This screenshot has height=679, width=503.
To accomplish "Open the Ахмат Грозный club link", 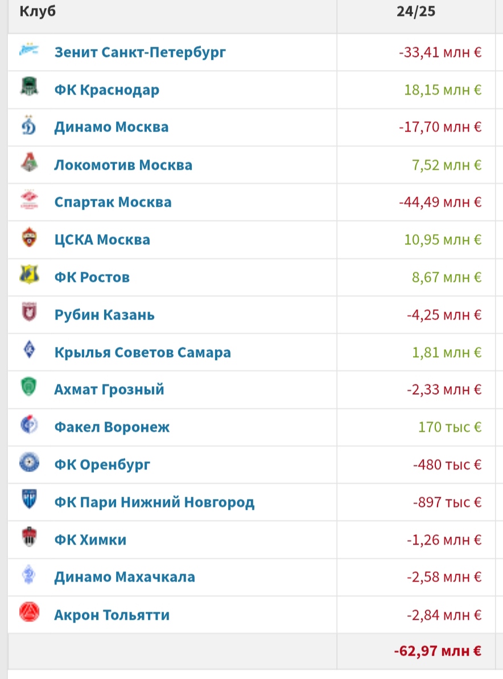I will [x=109, y=390].
